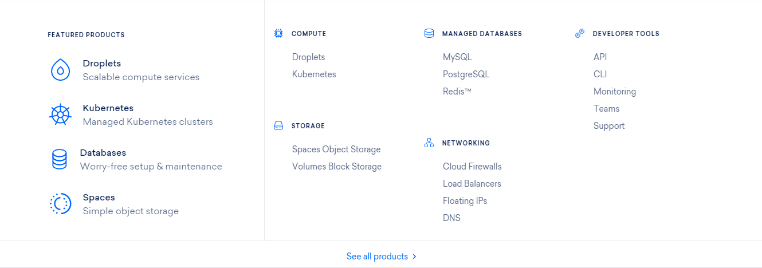762x268 pixels.
Task: Open Monitoring in Developer Tools
Action: (614, 92)
